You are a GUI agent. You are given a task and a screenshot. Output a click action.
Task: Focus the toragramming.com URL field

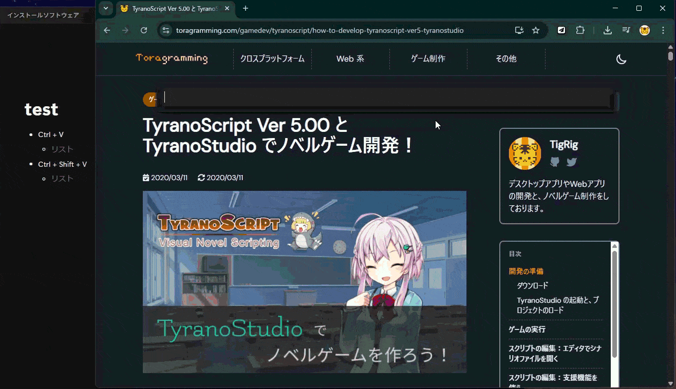[320, 30]
